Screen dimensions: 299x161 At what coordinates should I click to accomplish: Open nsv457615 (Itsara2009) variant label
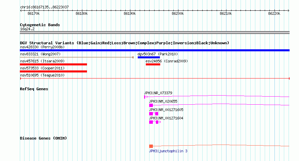pos(42,61)
